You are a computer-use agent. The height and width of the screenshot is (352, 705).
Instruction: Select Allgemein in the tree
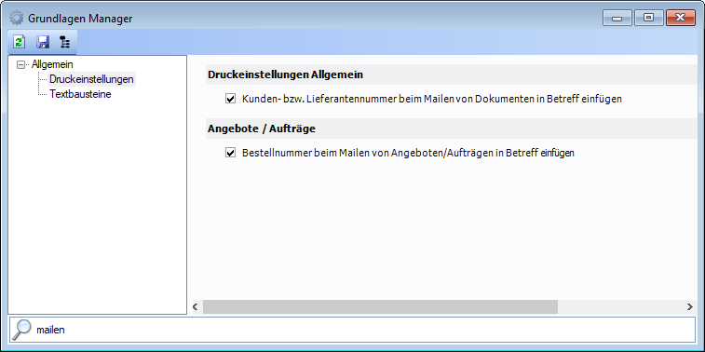coord(52,64)
